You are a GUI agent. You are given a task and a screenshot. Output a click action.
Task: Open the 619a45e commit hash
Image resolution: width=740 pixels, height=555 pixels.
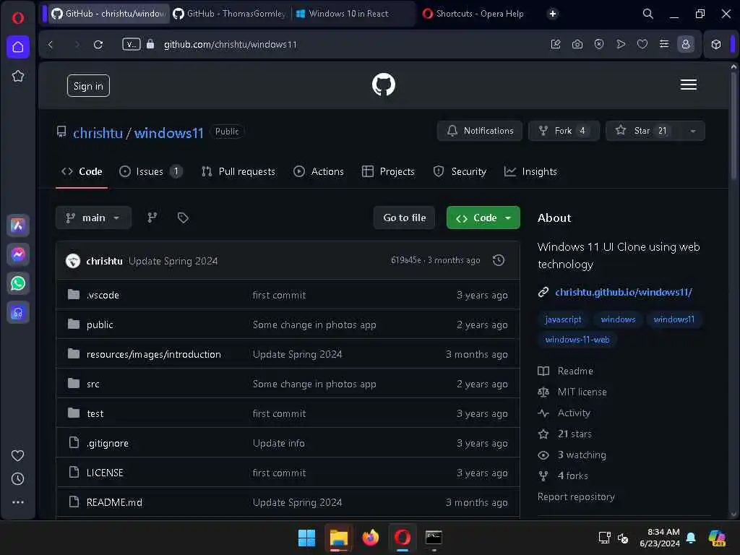(x=406, y=260)
